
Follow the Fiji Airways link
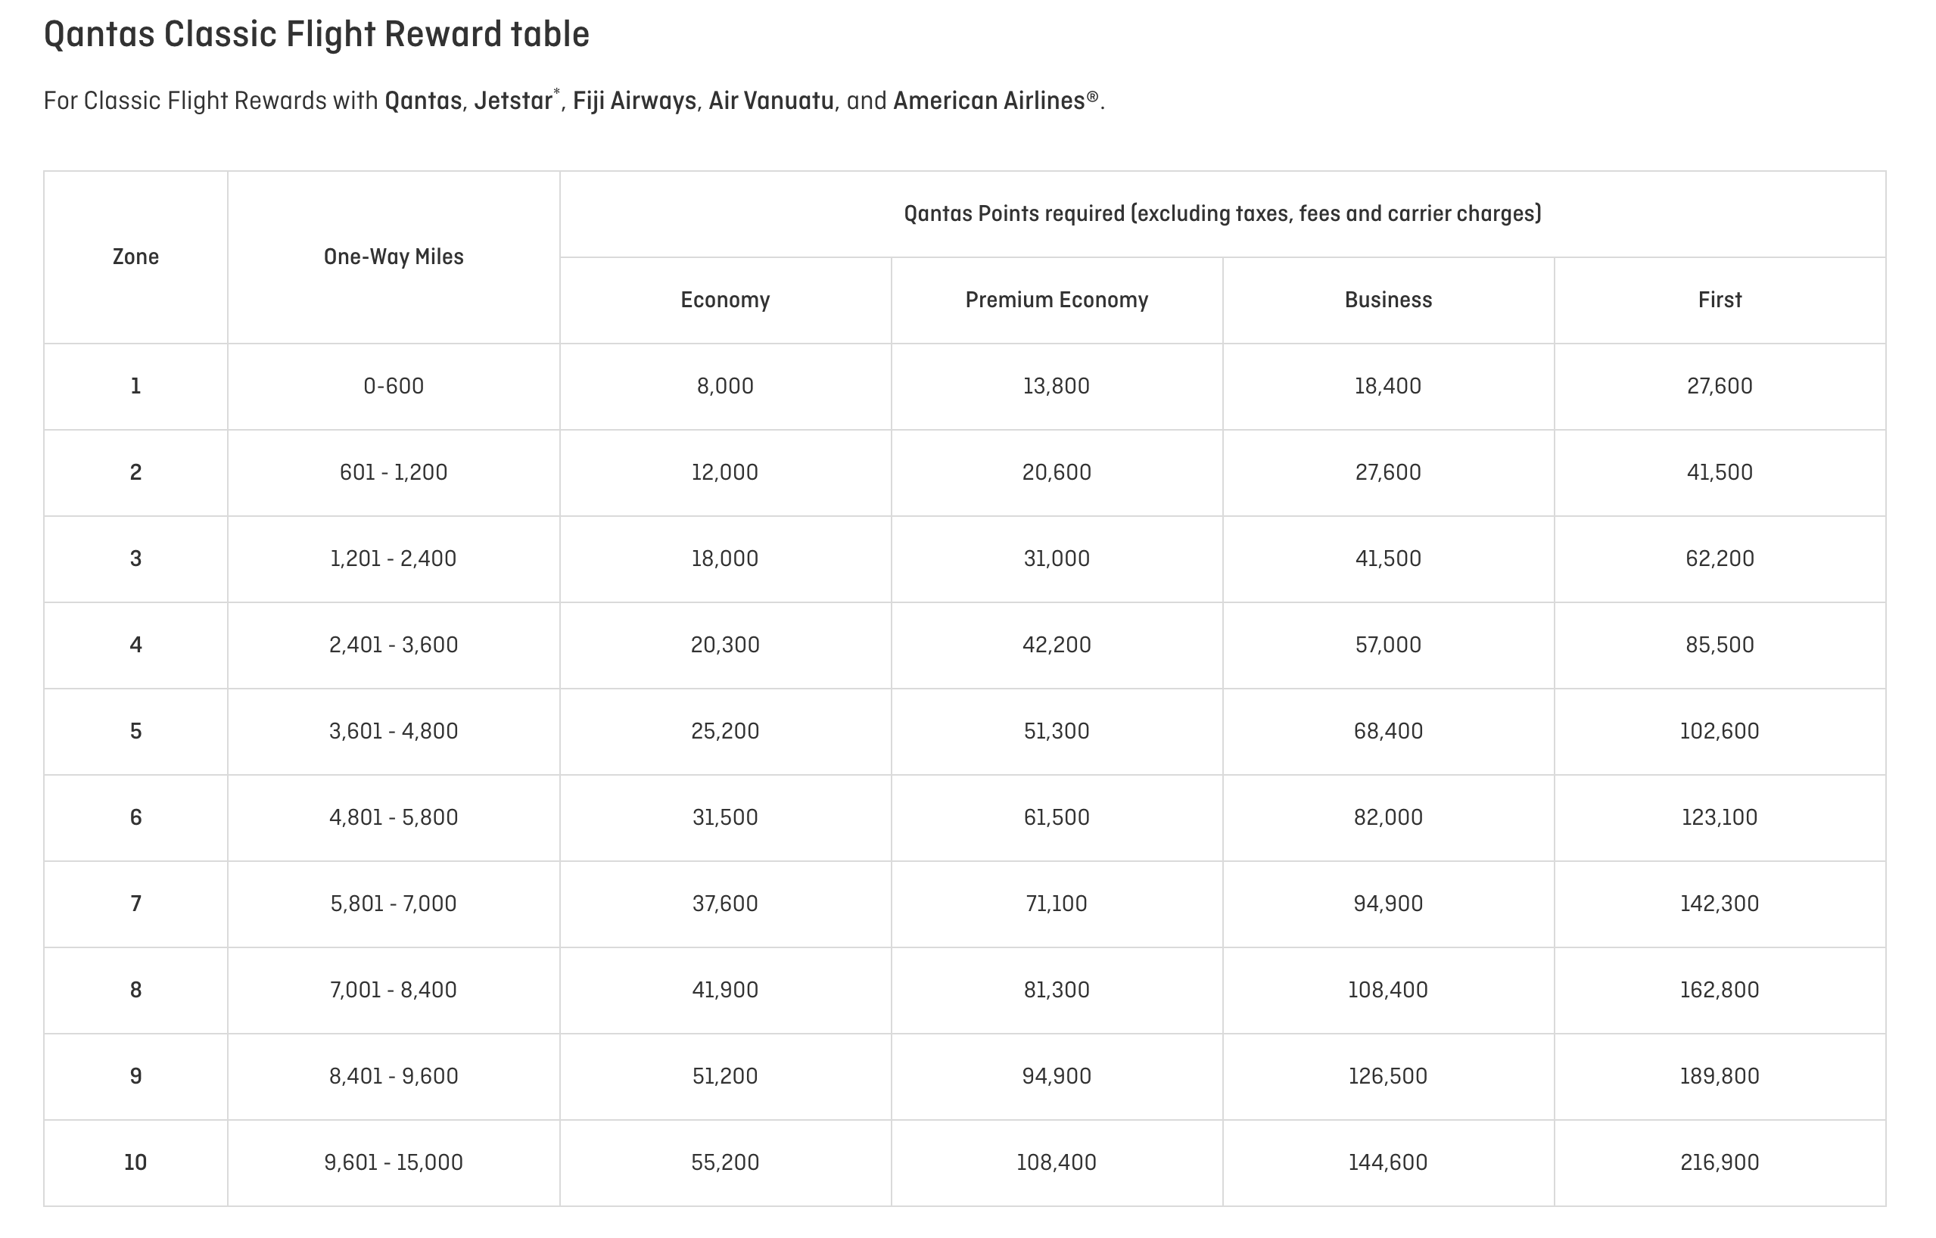634,101
